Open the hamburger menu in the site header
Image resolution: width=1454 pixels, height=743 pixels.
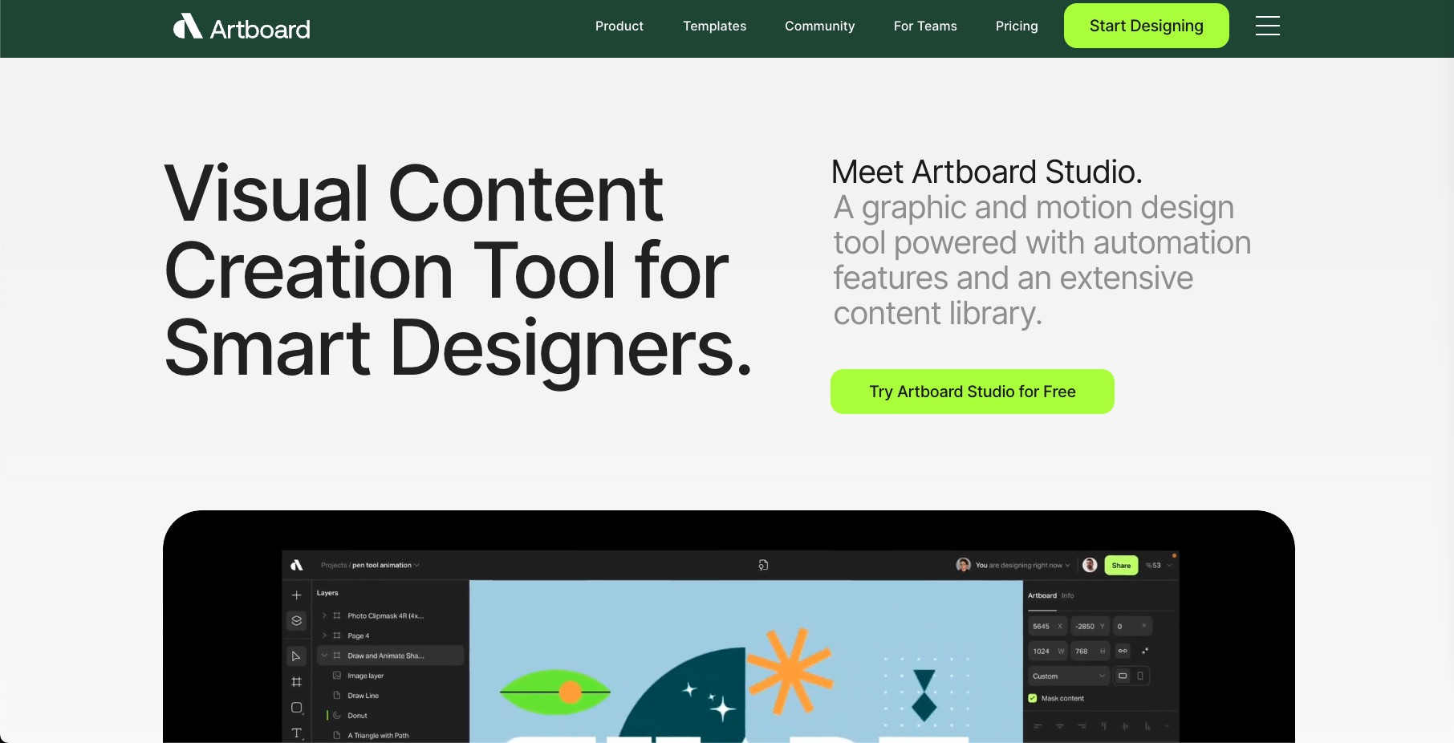[x=1267, y=26]
